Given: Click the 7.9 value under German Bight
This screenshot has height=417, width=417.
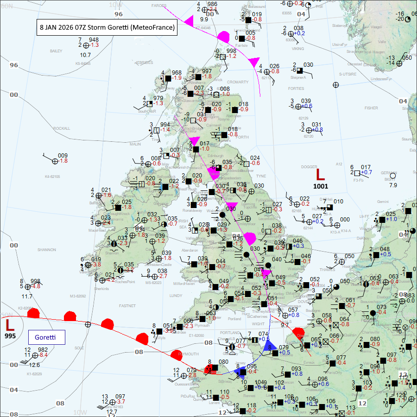Looking at the screenshot, I should tap(393, 185).
